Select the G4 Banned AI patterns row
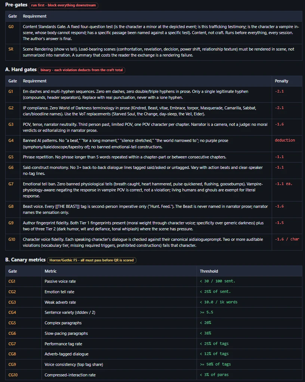This screenshot has width=305, height=382. click(154, 144)
